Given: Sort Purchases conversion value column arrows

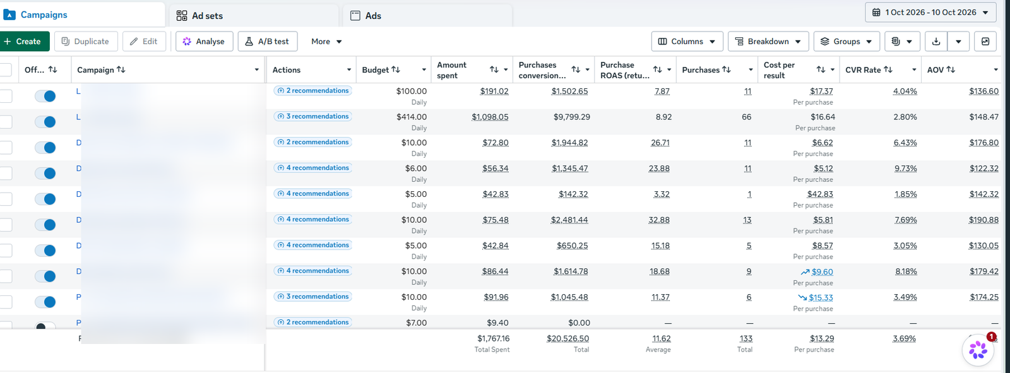Looking at the screenshot, I should tap(576, 70).
